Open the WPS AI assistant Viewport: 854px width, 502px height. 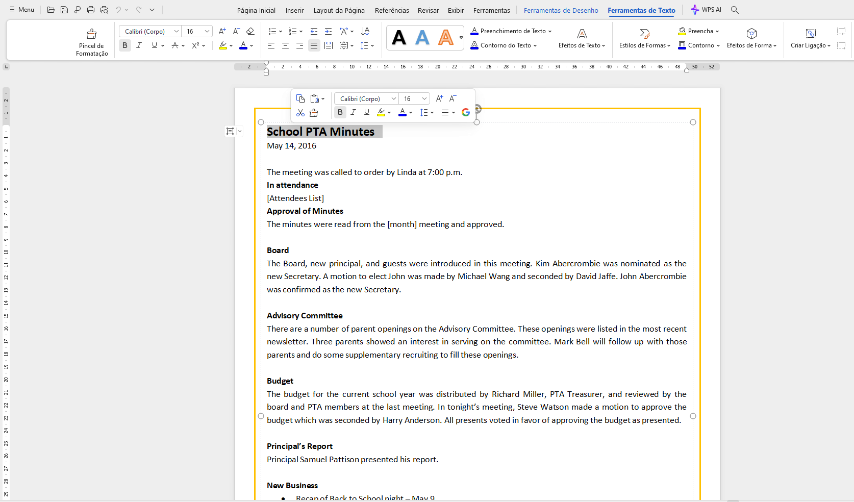coord(706,10)
